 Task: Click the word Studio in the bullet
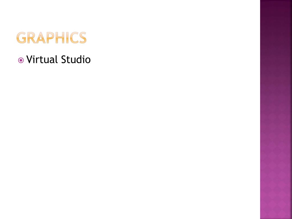click(76, 59)
